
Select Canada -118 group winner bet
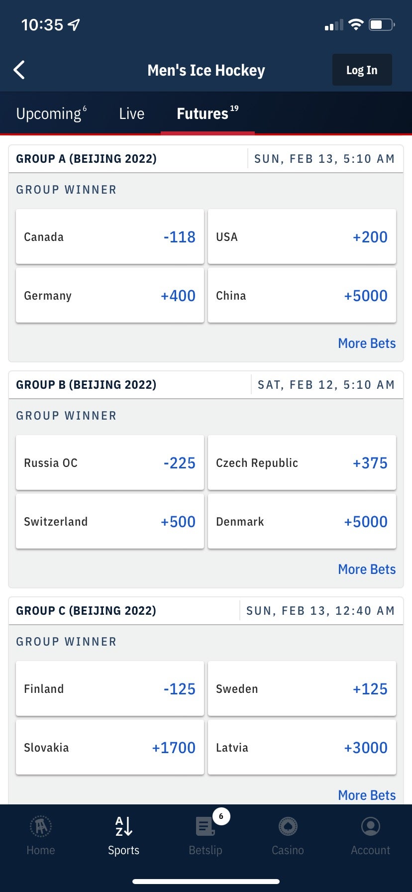pyautogui.click(x=110, y=237)
